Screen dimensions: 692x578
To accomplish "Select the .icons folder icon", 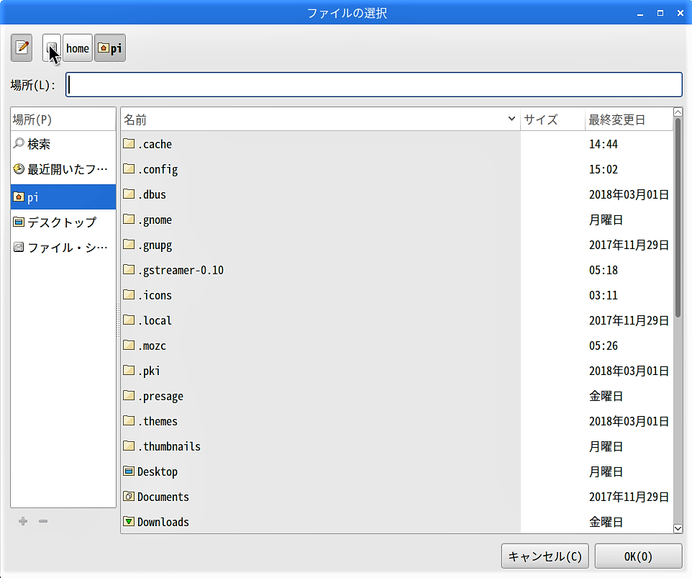I will 129,294.
